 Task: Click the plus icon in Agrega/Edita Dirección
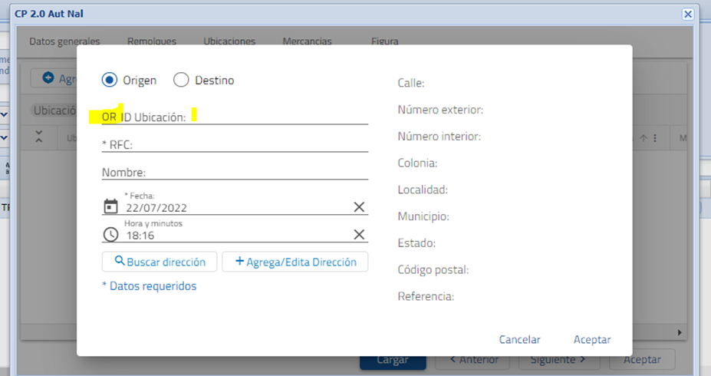[x=239, y=262]
